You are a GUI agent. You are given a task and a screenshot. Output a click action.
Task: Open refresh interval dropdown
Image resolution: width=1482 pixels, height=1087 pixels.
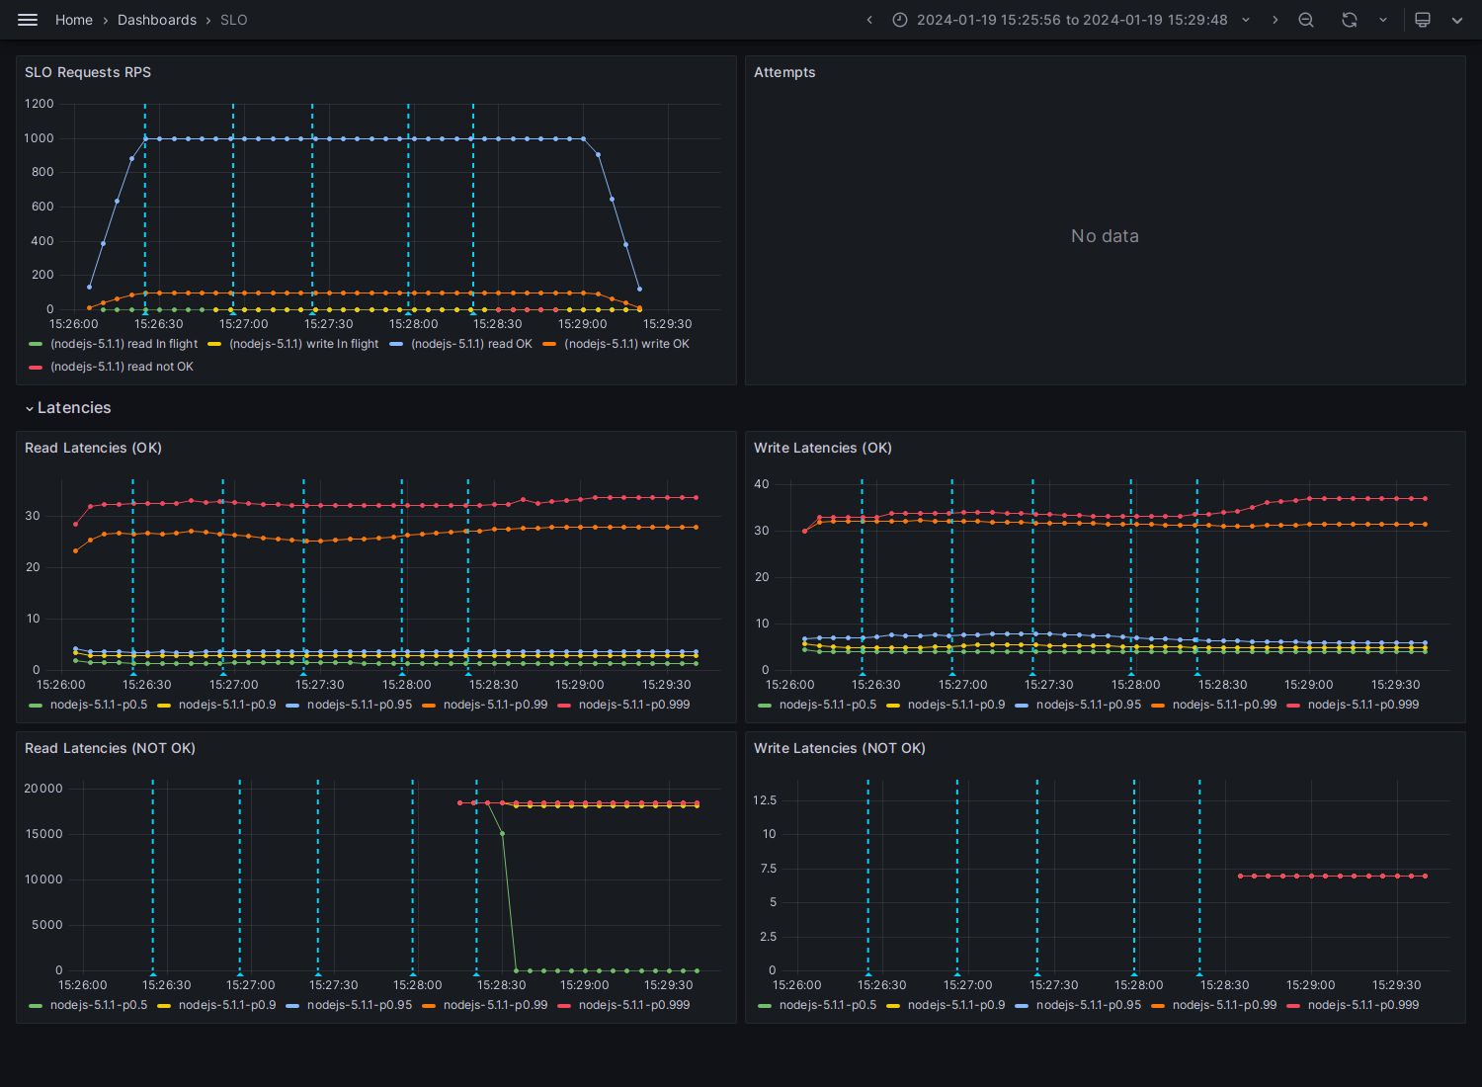pos(1383,20)
